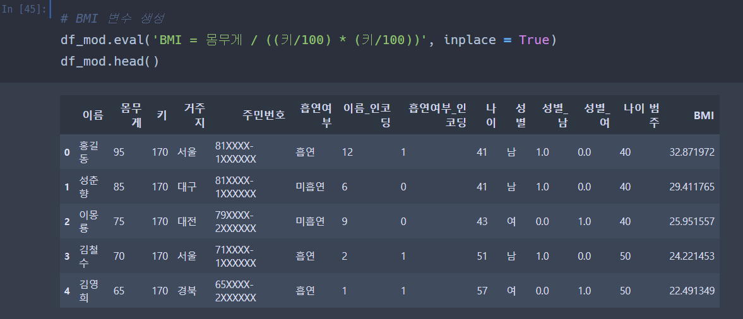The width and height of the screenshot is (743, 319).
Task: Click the BMI column header
Action: coord(704,115)
